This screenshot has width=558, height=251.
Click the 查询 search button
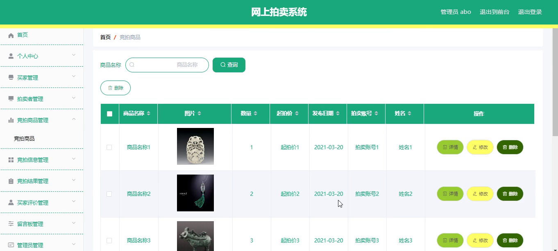tap(229, 65)
